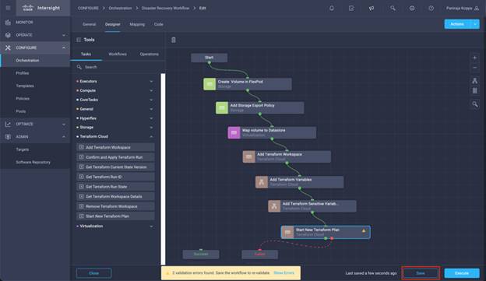
Task: Open the global search magnifier in header
Action: pyautogui.click(x=393, y=9)
